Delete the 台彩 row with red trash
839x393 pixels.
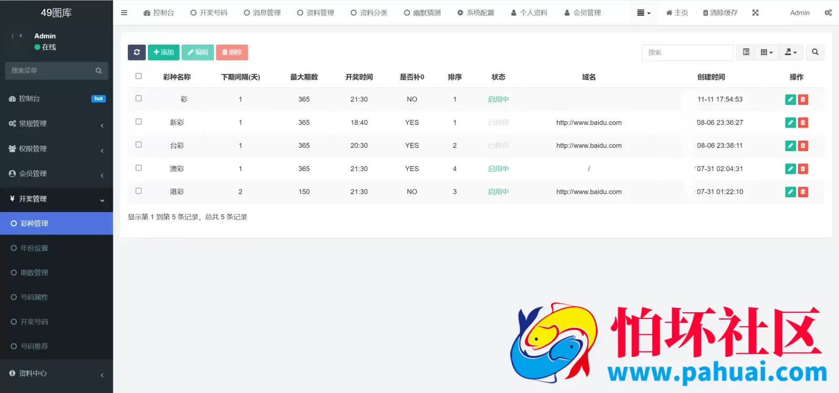(803, 146)
